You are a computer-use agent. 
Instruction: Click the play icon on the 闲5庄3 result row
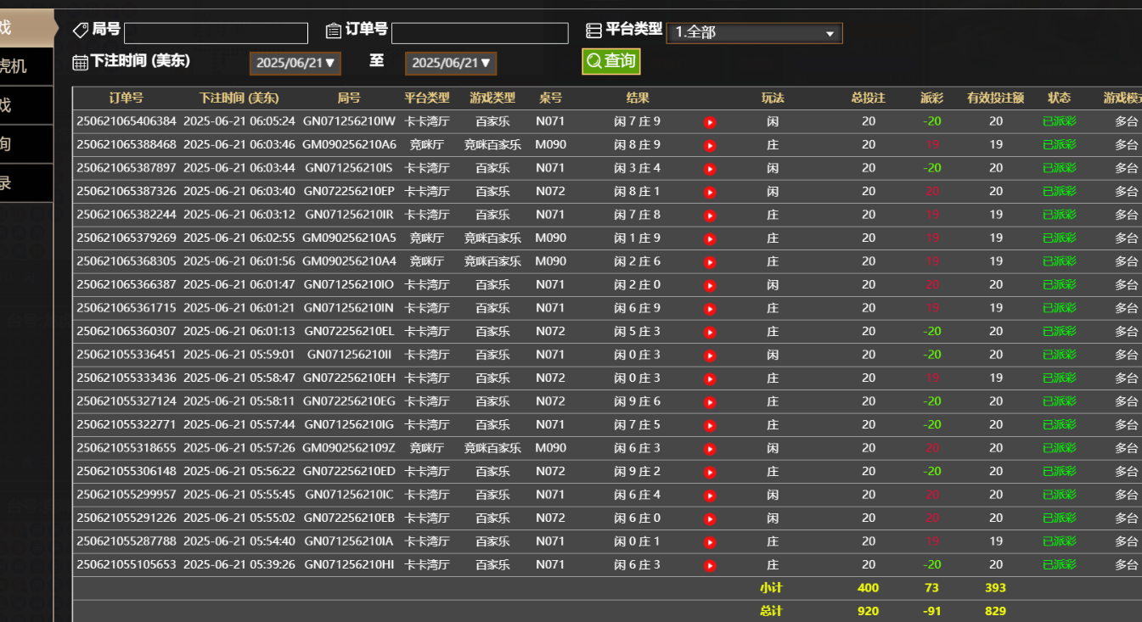pyautogui.click(x=709, y=331)
